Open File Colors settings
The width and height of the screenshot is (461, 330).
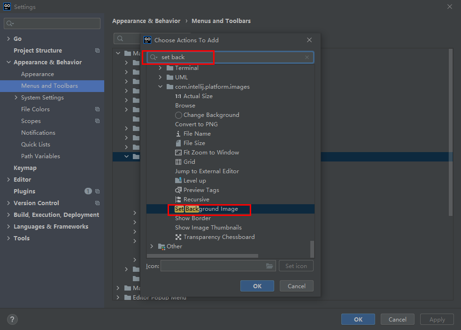coord(35,109)
